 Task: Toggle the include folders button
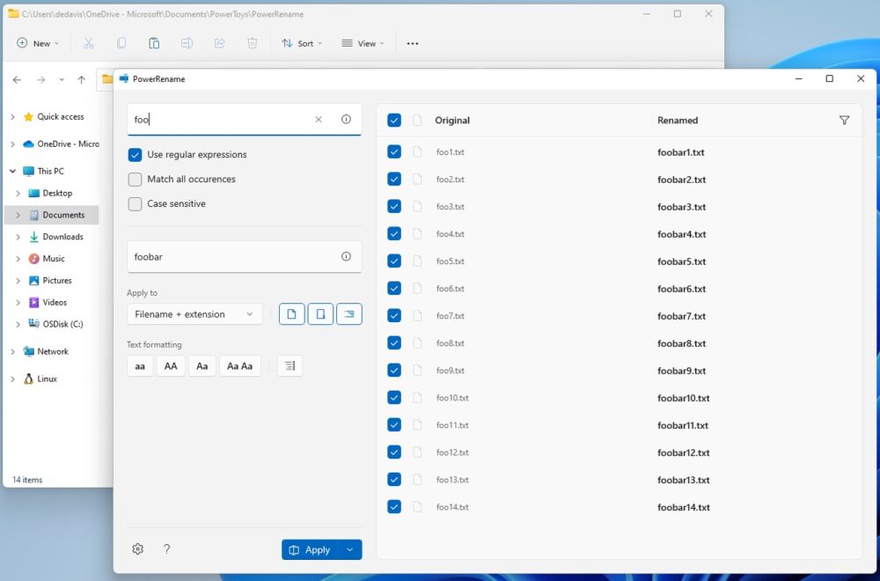(x=320, y=314)
